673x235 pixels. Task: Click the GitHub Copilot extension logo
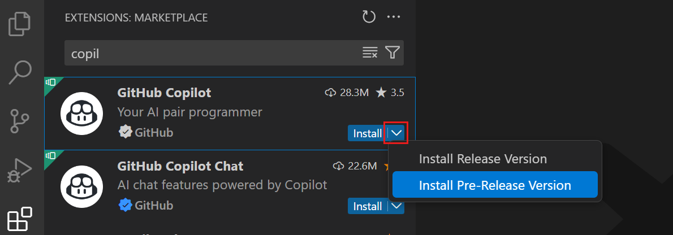(x=81, y=114)
